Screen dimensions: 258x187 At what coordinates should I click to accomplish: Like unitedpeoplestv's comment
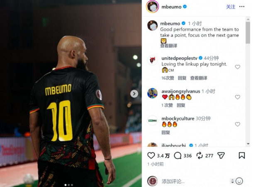237,67
